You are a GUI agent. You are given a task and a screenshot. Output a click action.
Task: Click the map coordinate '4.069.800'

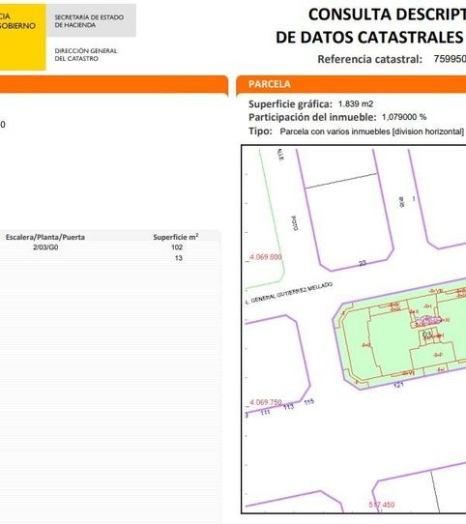pos(266,257)
